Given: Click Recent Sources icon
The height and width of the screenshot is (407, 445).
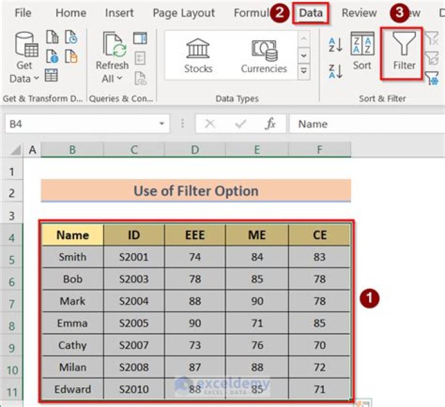Looking at the screenshot, I should click(71, 37).
